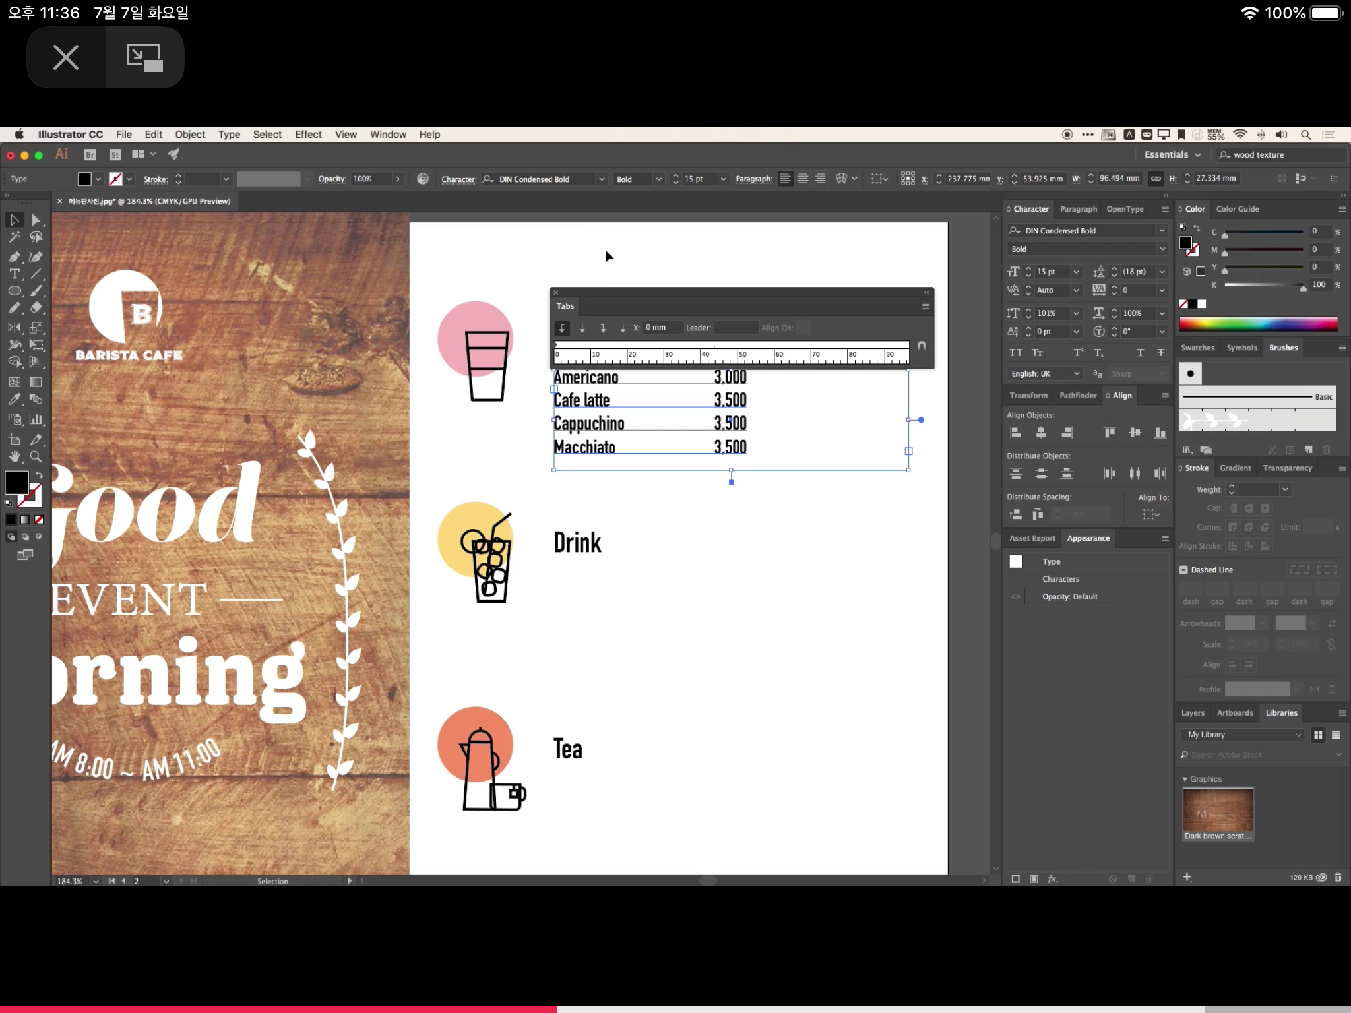The image size is (1351, 1013).
Task: Choose the Ellipse shape tool
Action: 15,291
